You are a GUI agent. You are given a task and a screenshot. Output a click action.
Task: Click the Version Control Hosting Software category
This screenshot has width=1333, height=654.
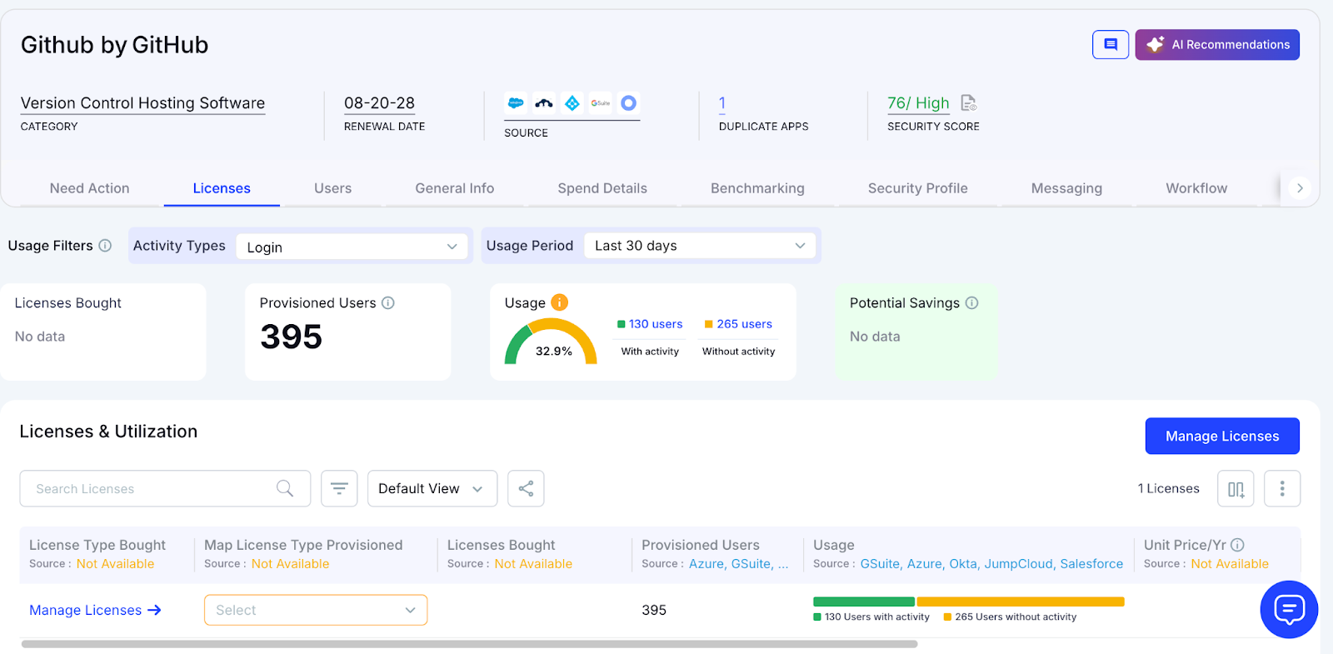tap(142, 103)
